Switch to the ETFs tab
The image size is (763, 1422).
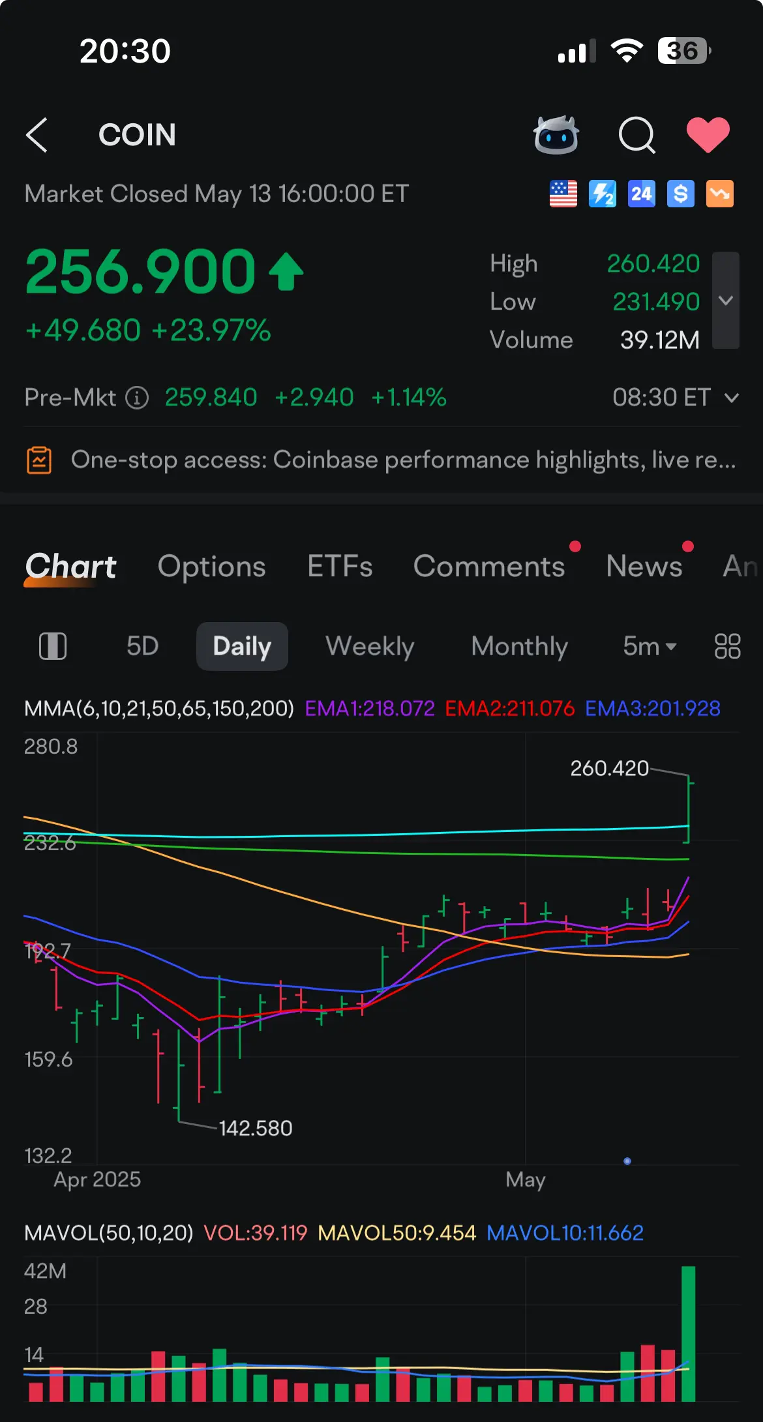pos(340,566)
